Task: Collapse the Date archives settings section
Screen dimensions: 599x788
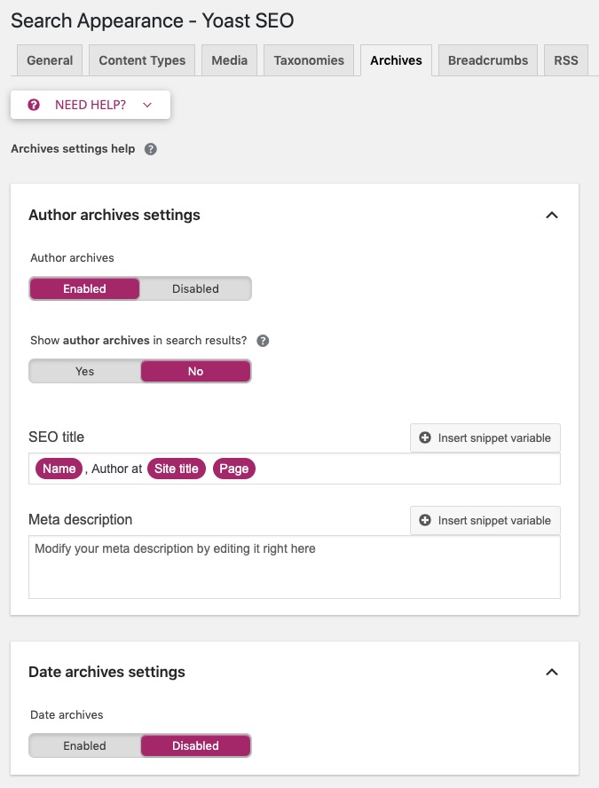Action: [552, 673]
